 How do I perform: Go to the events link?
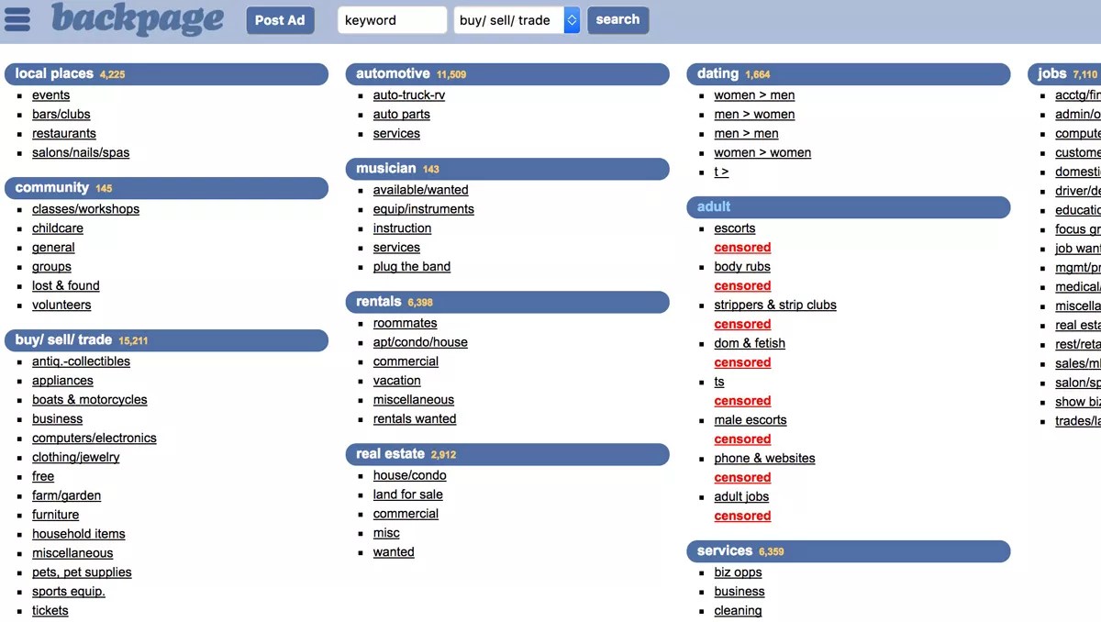(50, 95)
